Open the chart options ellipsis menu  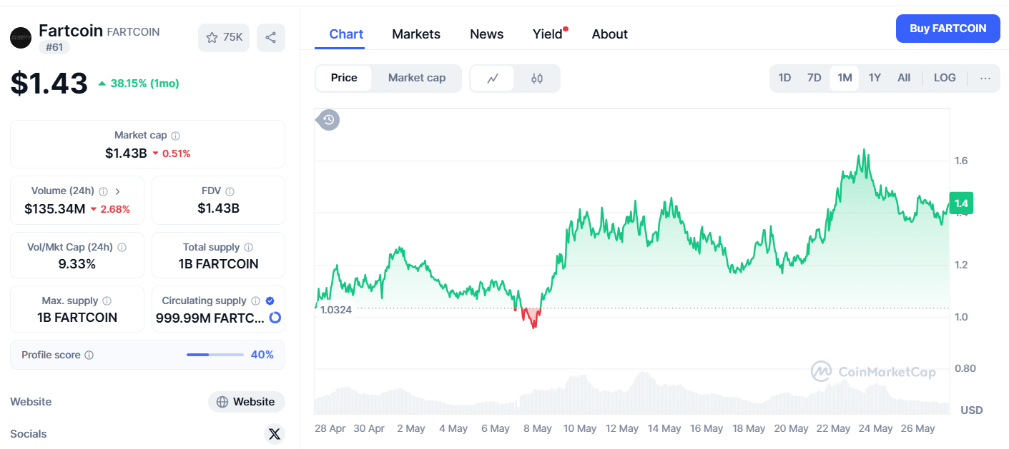pyautogui.click(x=985, y=78)
